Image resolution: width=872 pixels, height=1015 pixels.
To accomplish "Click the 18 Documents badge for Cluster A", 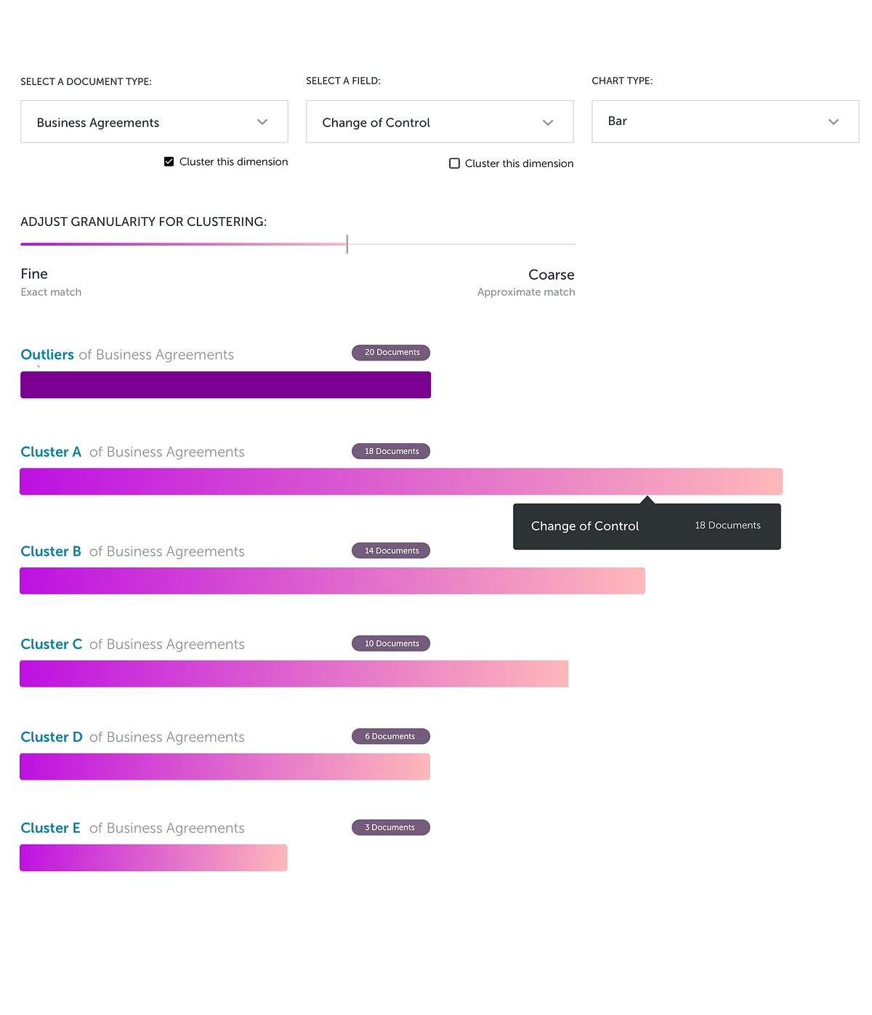I will point(391,451).
